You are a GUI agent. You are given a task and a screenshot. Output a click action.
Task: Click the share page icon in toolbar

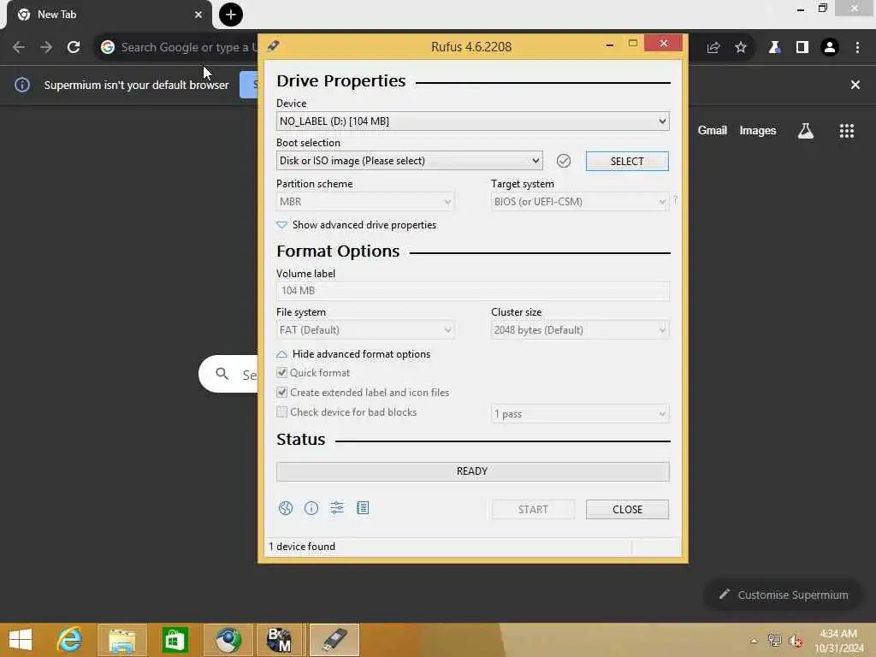713,48
